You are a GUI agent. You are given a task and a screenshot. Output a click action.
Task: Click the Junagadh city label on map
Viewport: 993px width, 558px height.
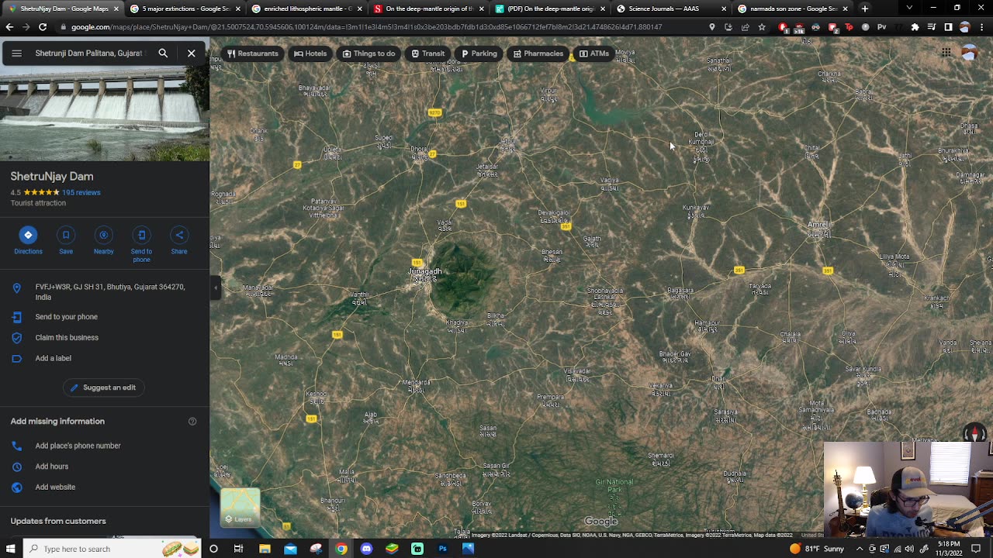(424, 271)
